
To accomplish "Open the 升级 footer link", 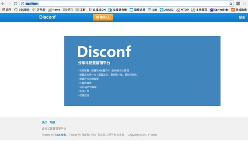I will 52,122.
